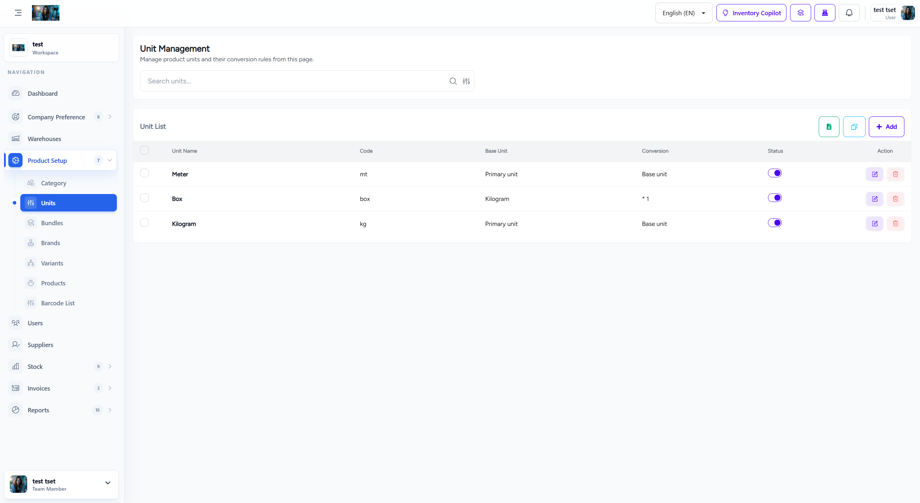
Task: Click the search magnifier icon
Action: coord(453,81)
